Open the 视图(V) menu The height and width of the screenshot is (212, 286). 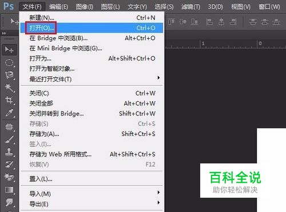pyautogui.click(x=241, y=7)
